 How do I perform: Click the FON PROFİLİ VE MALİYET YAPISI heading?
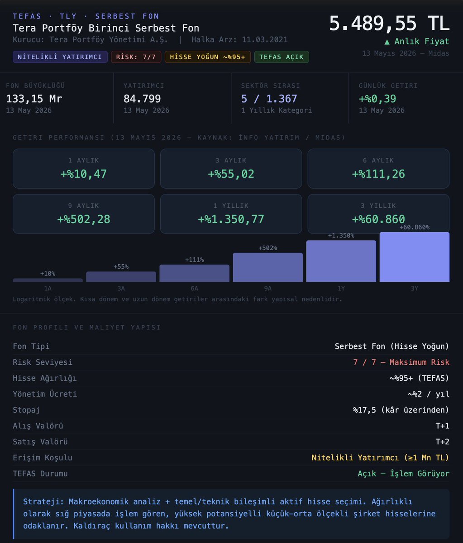(87, 327)
